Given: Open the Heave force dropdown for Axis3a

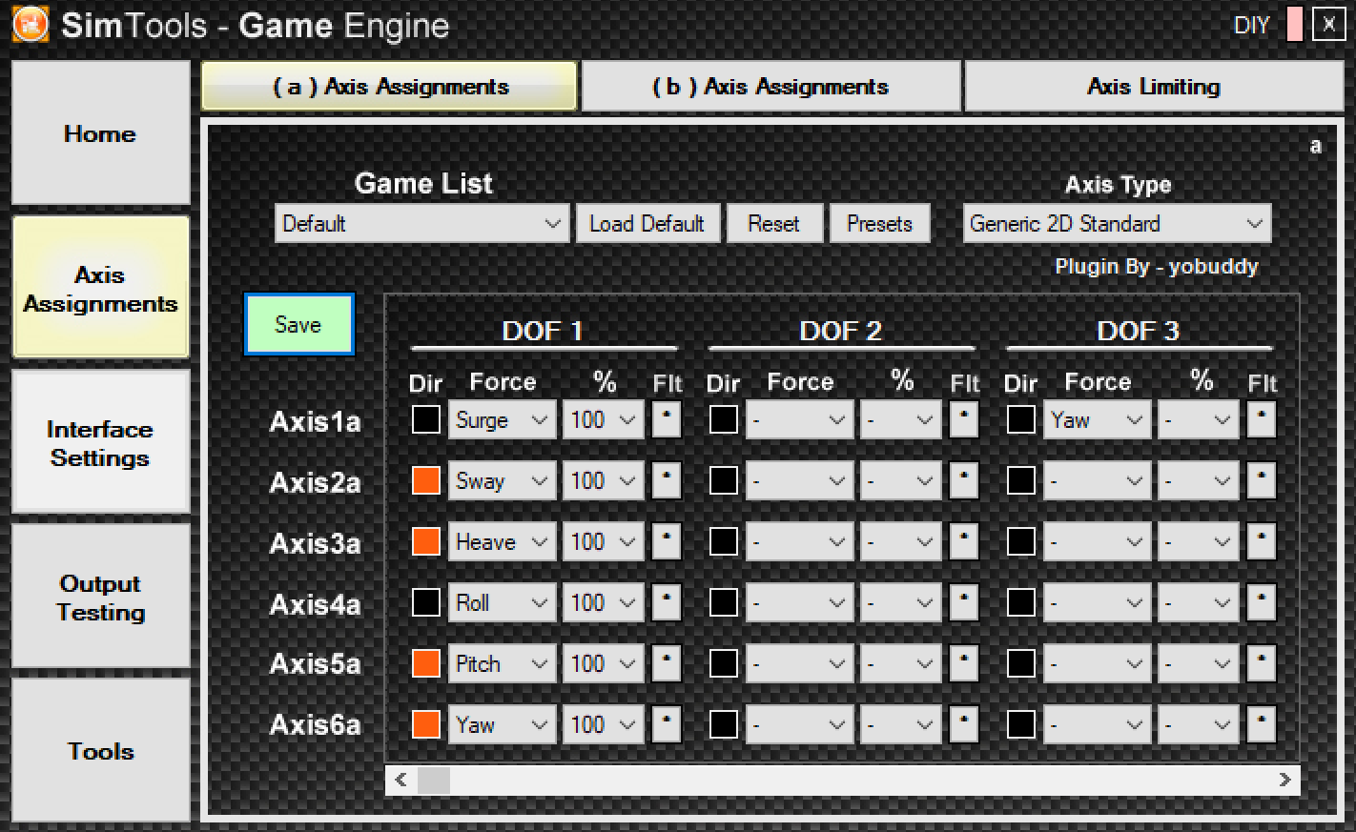Looking at the screenshot, I should click(502, 541).
